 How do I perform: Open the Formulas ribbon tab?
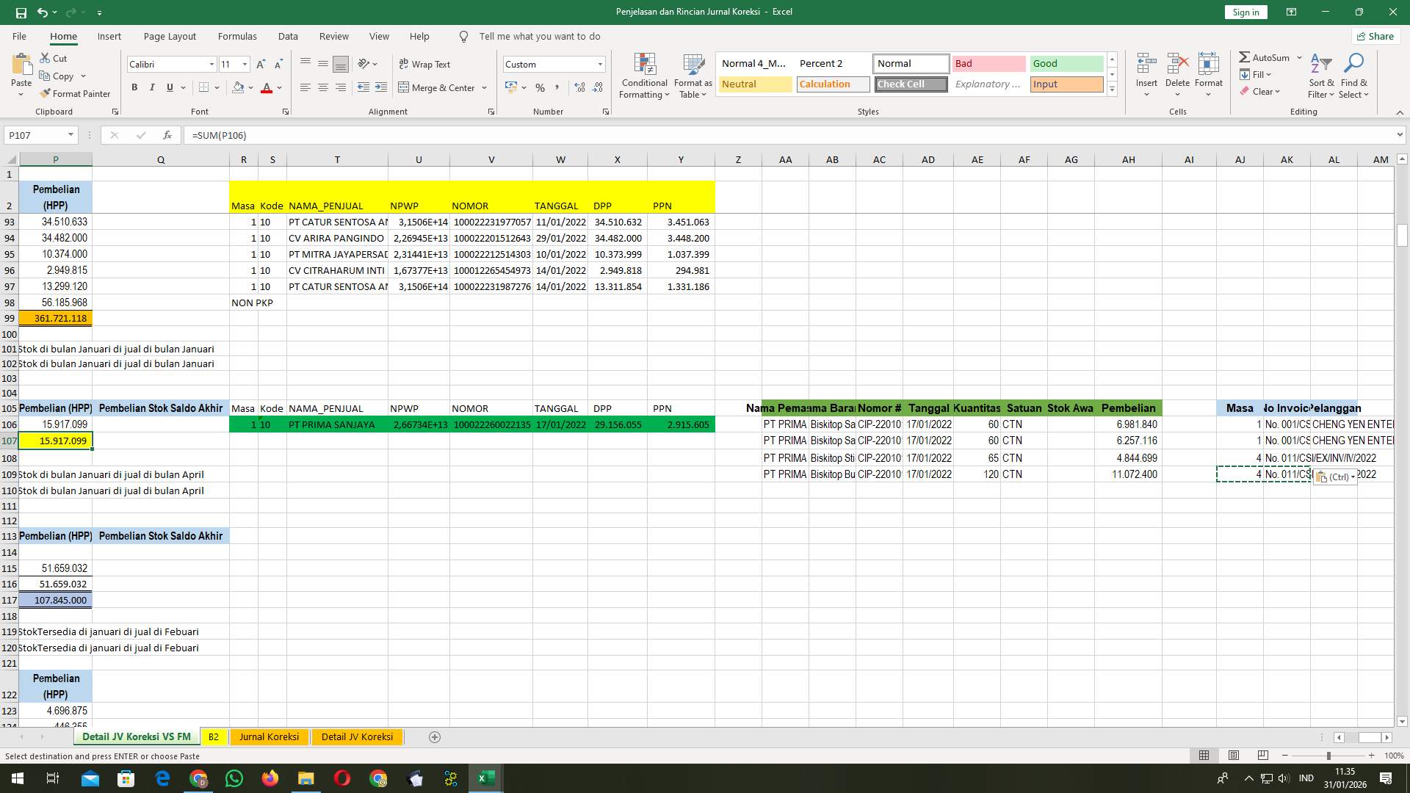click(x=237, y=36)
